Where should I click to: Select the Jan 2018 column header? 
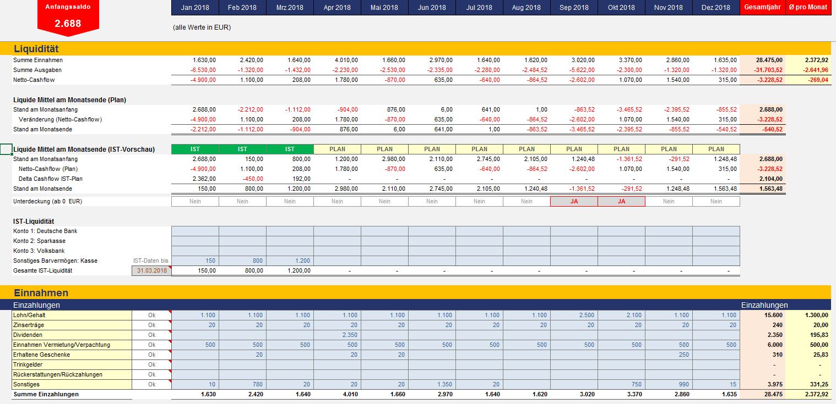tap(195, 8)
